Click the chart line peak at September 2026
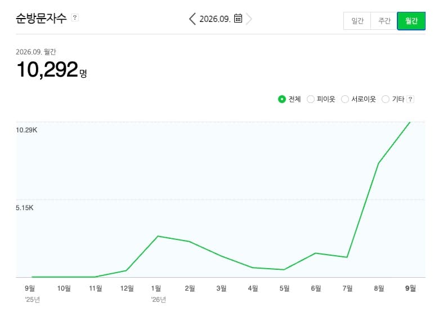The width and height of the screenshot is (434, 316). [410, 122]
